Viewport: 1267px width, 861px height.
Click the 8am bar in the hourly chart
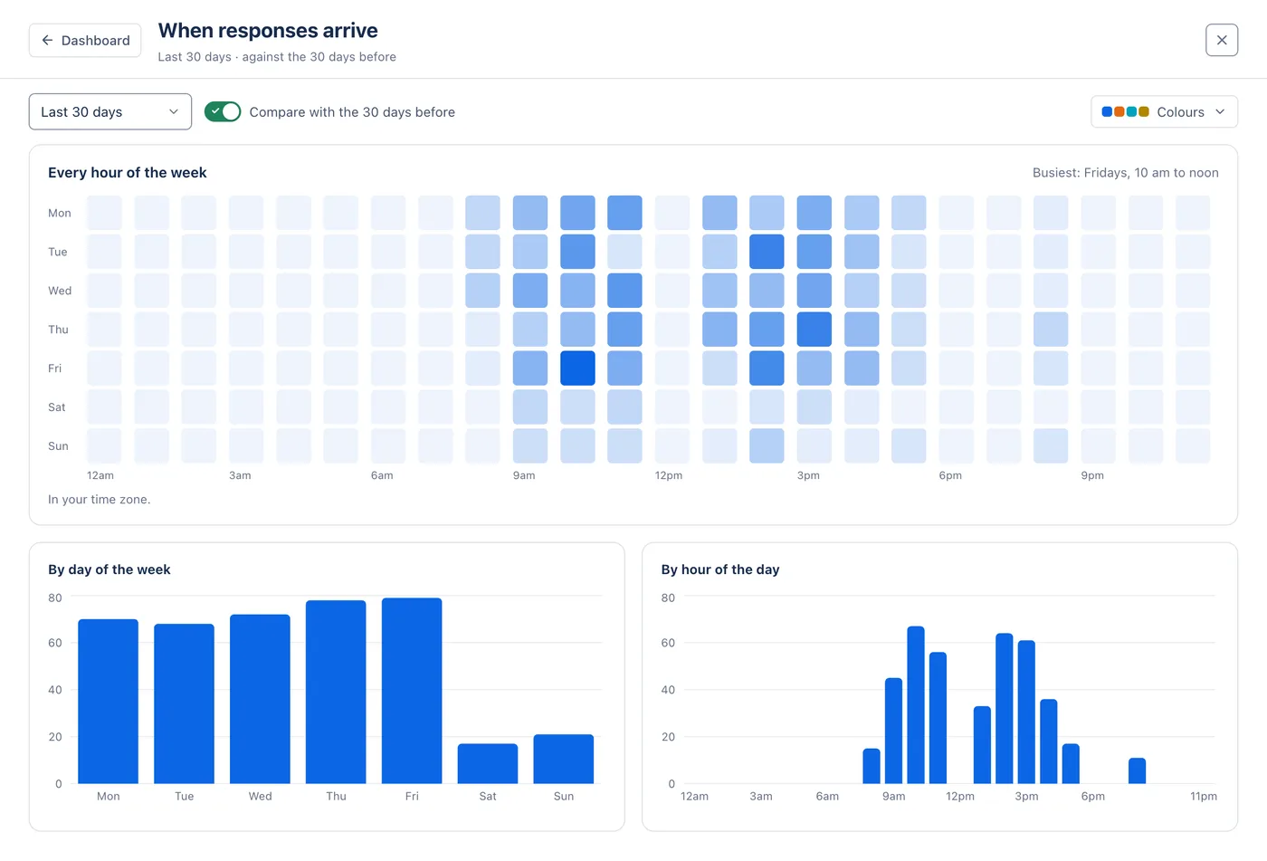pyautogui.click(x=872, y=767)
